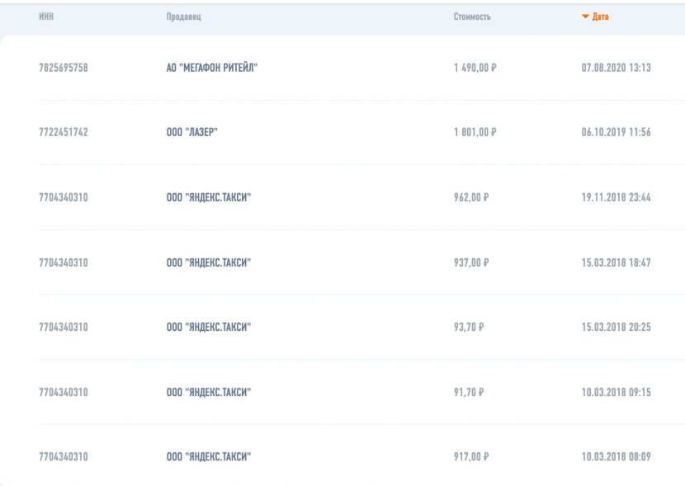Open the АО "МЕГАФОН РИТЕЙЛ" seller entry
This screenshot has width=685, height=486.
(212, 68)
